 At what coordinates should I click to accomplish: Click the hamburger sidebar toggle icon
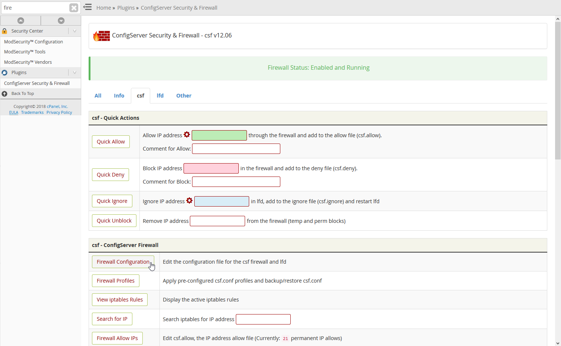pos(88,7)
